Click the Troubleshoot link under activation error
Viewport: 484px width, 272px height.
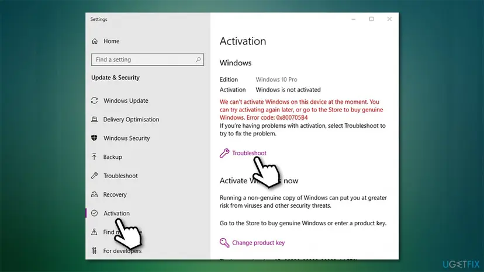pyautogui.click(x=249, y=153)
